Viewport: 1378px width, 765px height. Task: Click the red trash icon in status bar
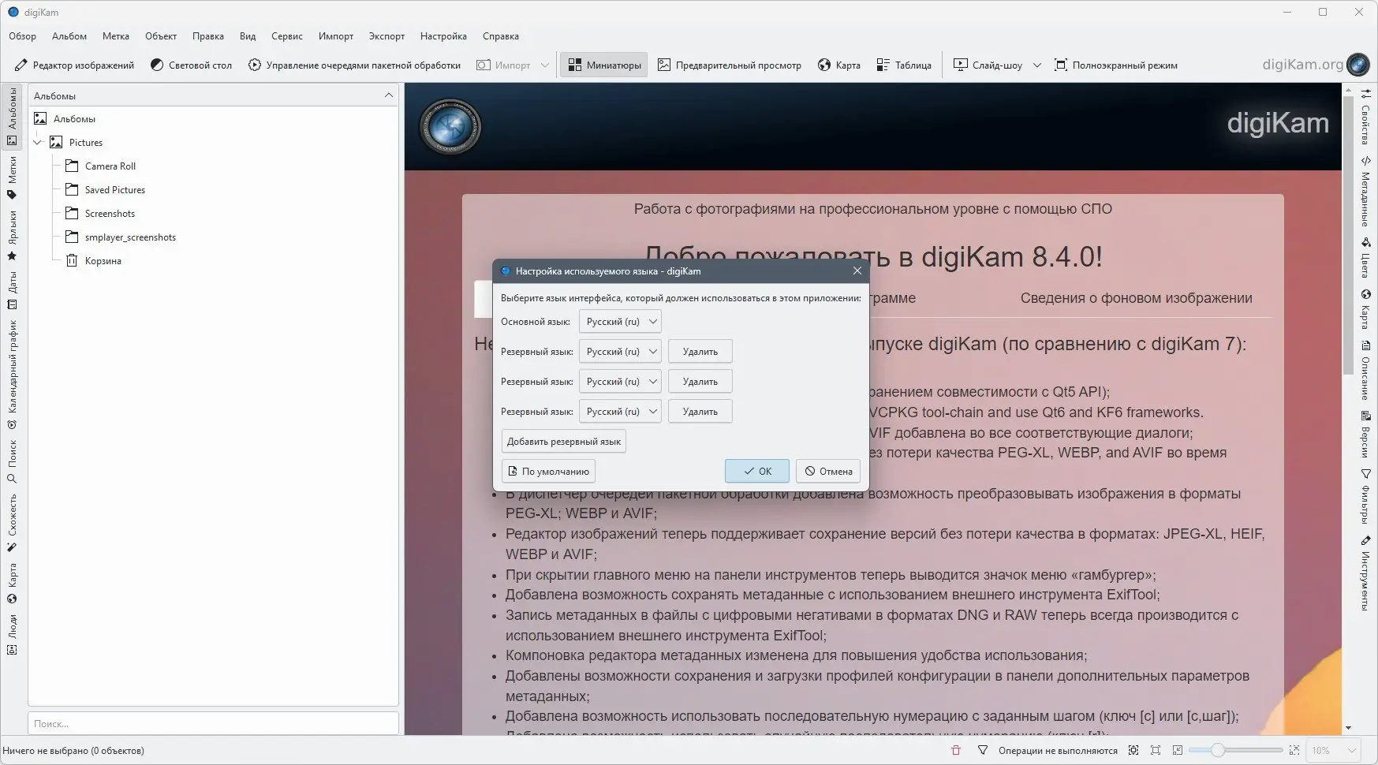[956, 751]
